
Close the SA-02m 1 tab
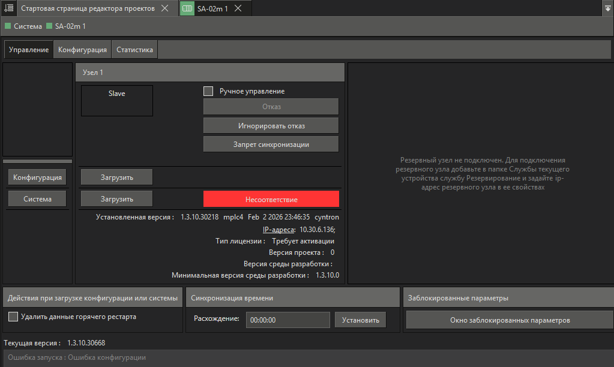(238, 8)
